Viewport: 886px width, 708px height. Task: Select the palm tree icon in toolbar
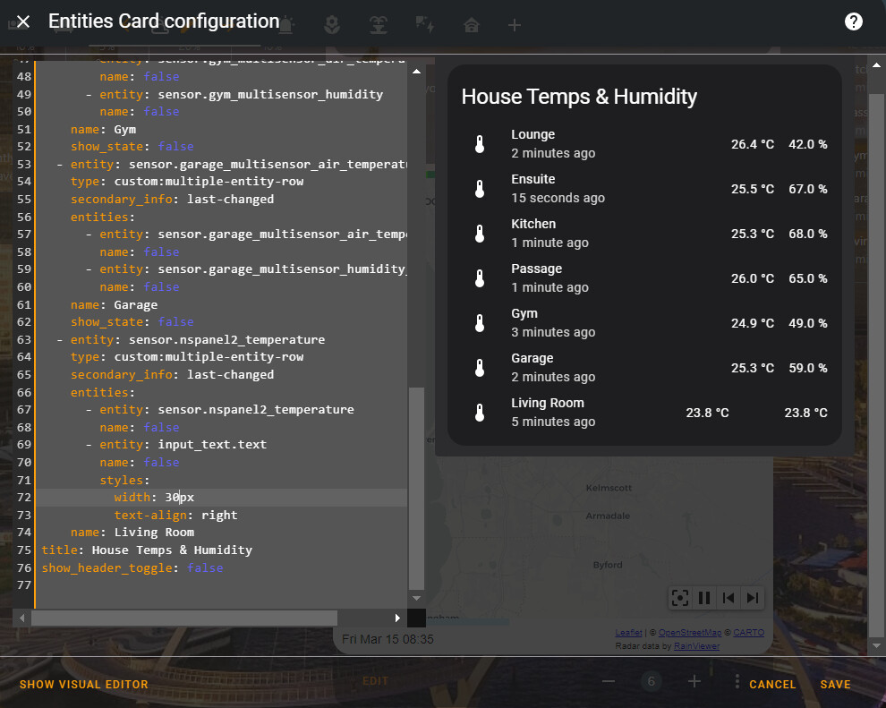(379, 25)
